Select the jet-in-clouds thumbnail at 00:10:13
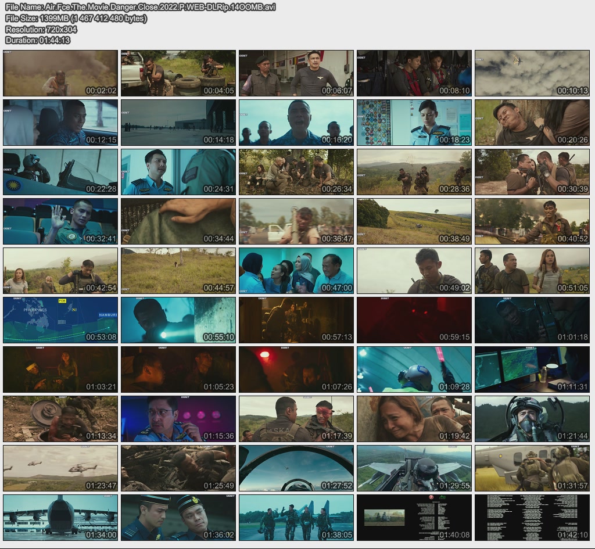595x549 pixels. [532, 73]
